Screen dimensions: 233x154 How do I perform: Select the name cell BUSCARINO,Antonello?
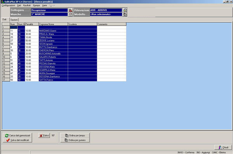[53, 54]
